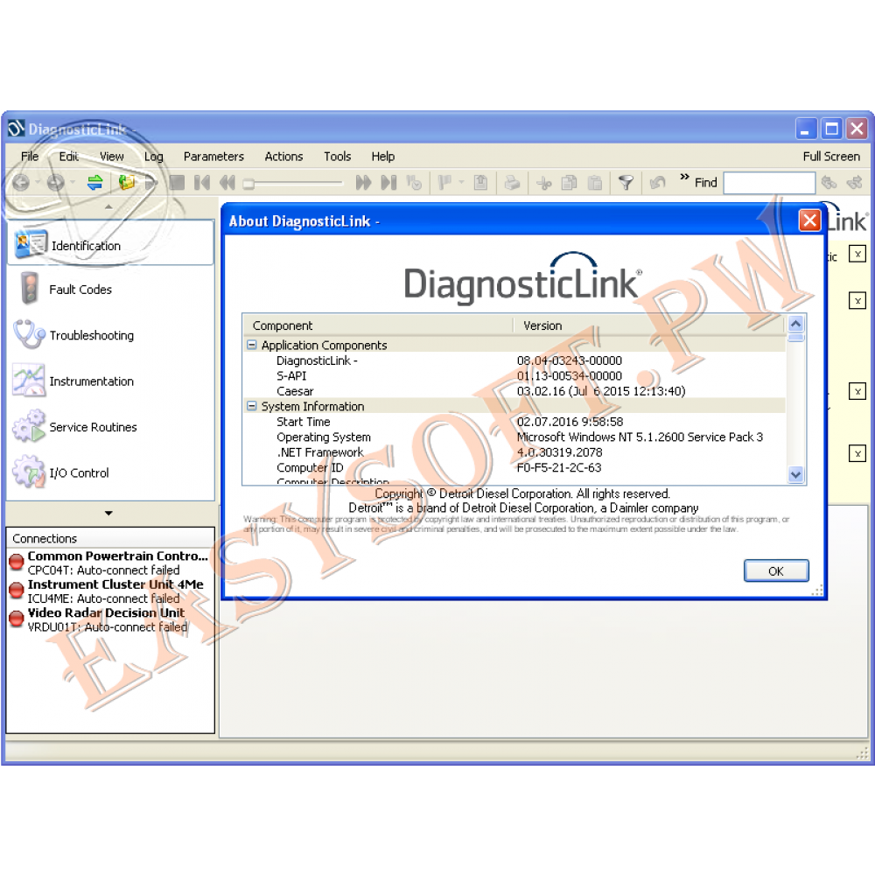
Task: Open the Identification panel icon
Action: pos(31,244)
